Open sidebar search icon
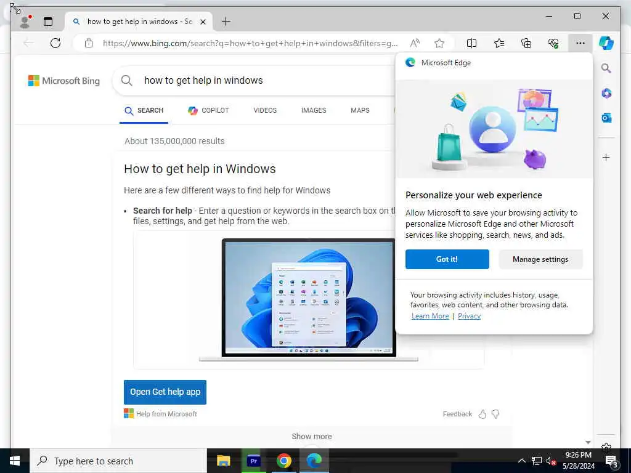 [606, 68]
